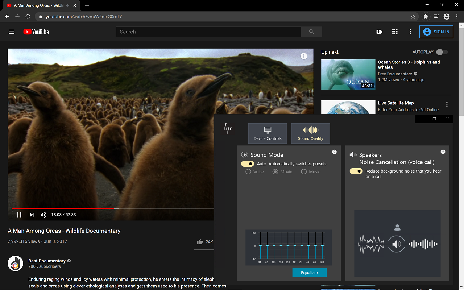
Task: Select the Music sound mode
Action: click(303, 171)
